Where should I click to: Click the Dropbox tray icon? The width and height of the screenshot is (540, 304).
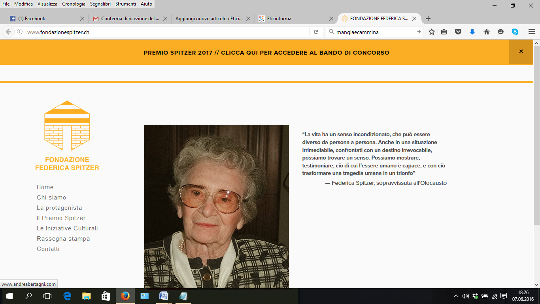click(x=475, y=296)
